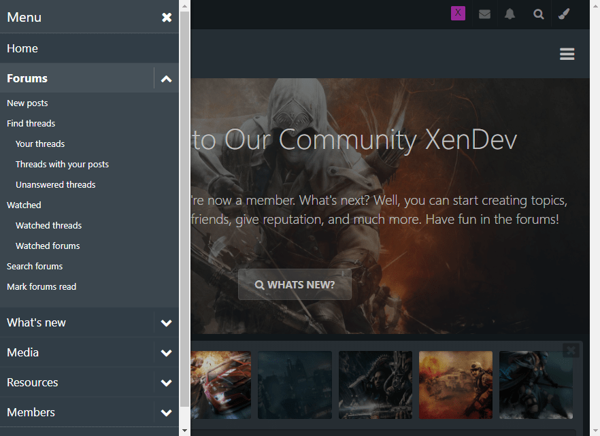Screen dimensions: 600x436
Task: Expand the What's new section
Action: coord(167,323)
